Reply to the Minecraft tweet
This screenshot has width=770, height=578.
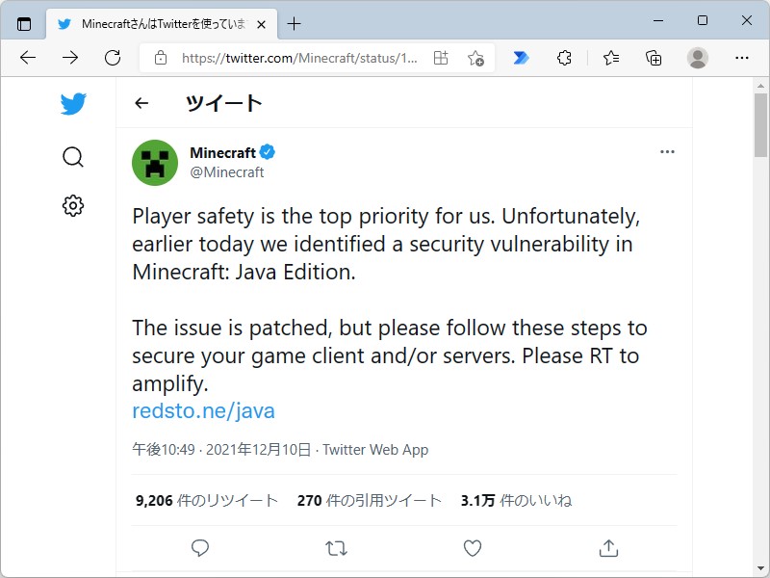pyautogui.click(x=200, y=547)
